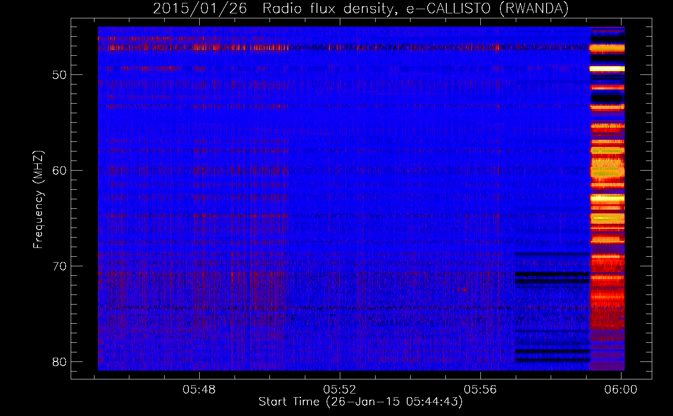Click the 05:48 time tick label
This screenshot has width=673, height=416.
pos(199,390)
